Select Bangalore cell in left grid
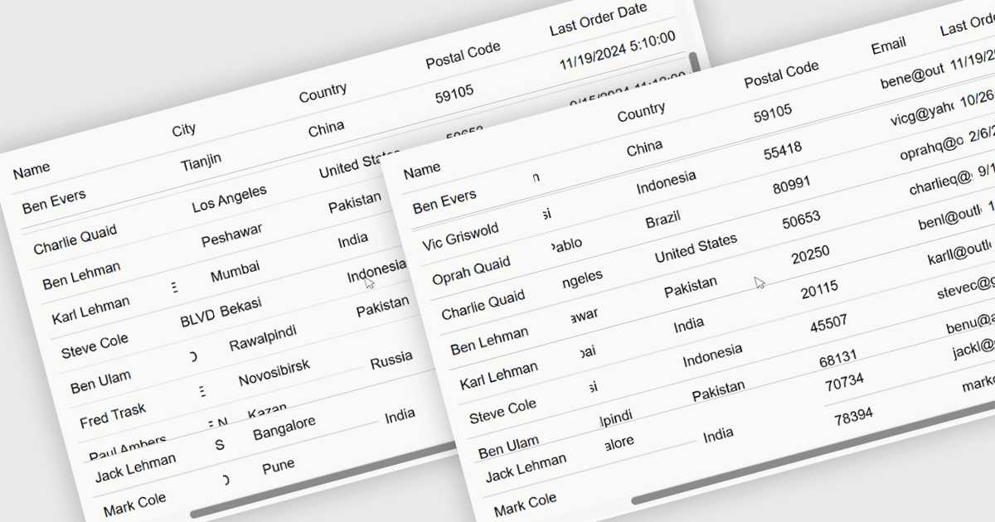Image resolution: width=995 pixels, height=522 pixels. [284, 428]
